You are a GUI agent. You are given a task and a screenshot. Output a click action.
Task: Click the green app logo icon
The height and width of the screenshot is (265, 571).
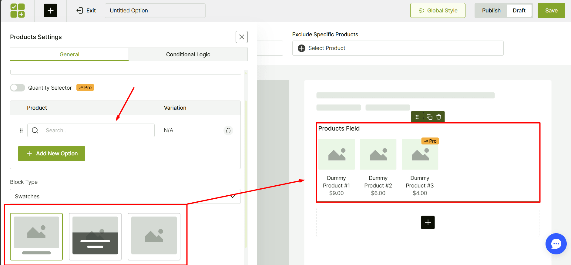[x=18, y=11]
